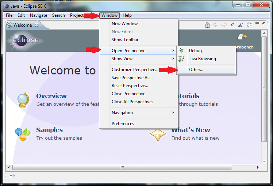Switch to the Welcome tab
The image size is (273, 186).
(x=23, y=25)
